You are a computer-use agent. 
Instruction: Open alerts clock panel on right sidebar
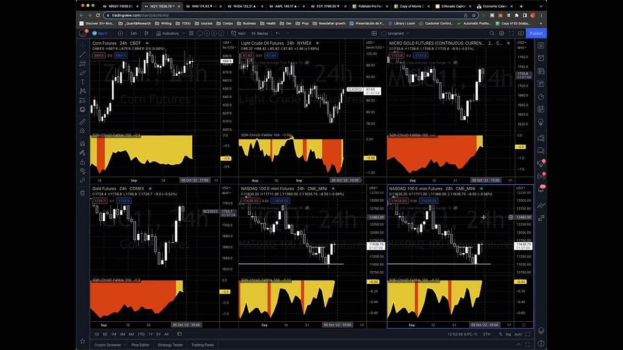tap(541, 58)
